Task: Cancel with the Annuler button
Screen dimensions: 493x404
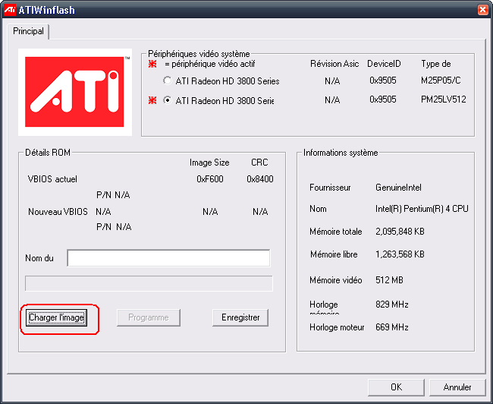Action: tap(457, 387)
